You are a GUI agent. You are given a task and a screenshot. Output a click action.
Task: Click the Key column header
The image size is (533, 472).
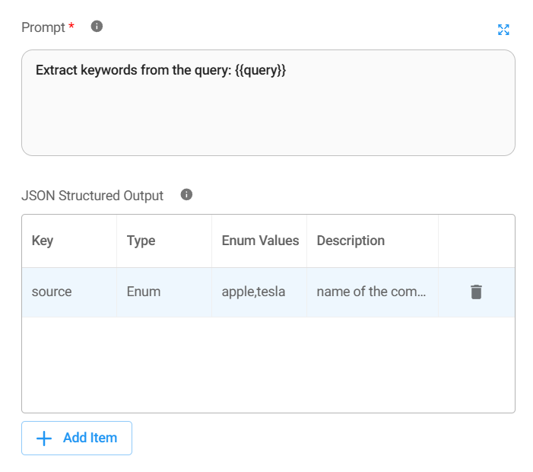click(x=43, y=241)
